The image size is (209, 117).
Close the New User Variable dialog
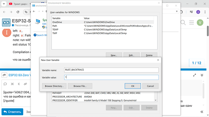coord(158,60)
